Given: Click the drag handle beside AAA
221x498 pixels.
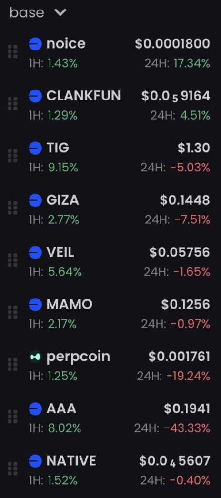Looking at the screenshot, I should (12, 417).
